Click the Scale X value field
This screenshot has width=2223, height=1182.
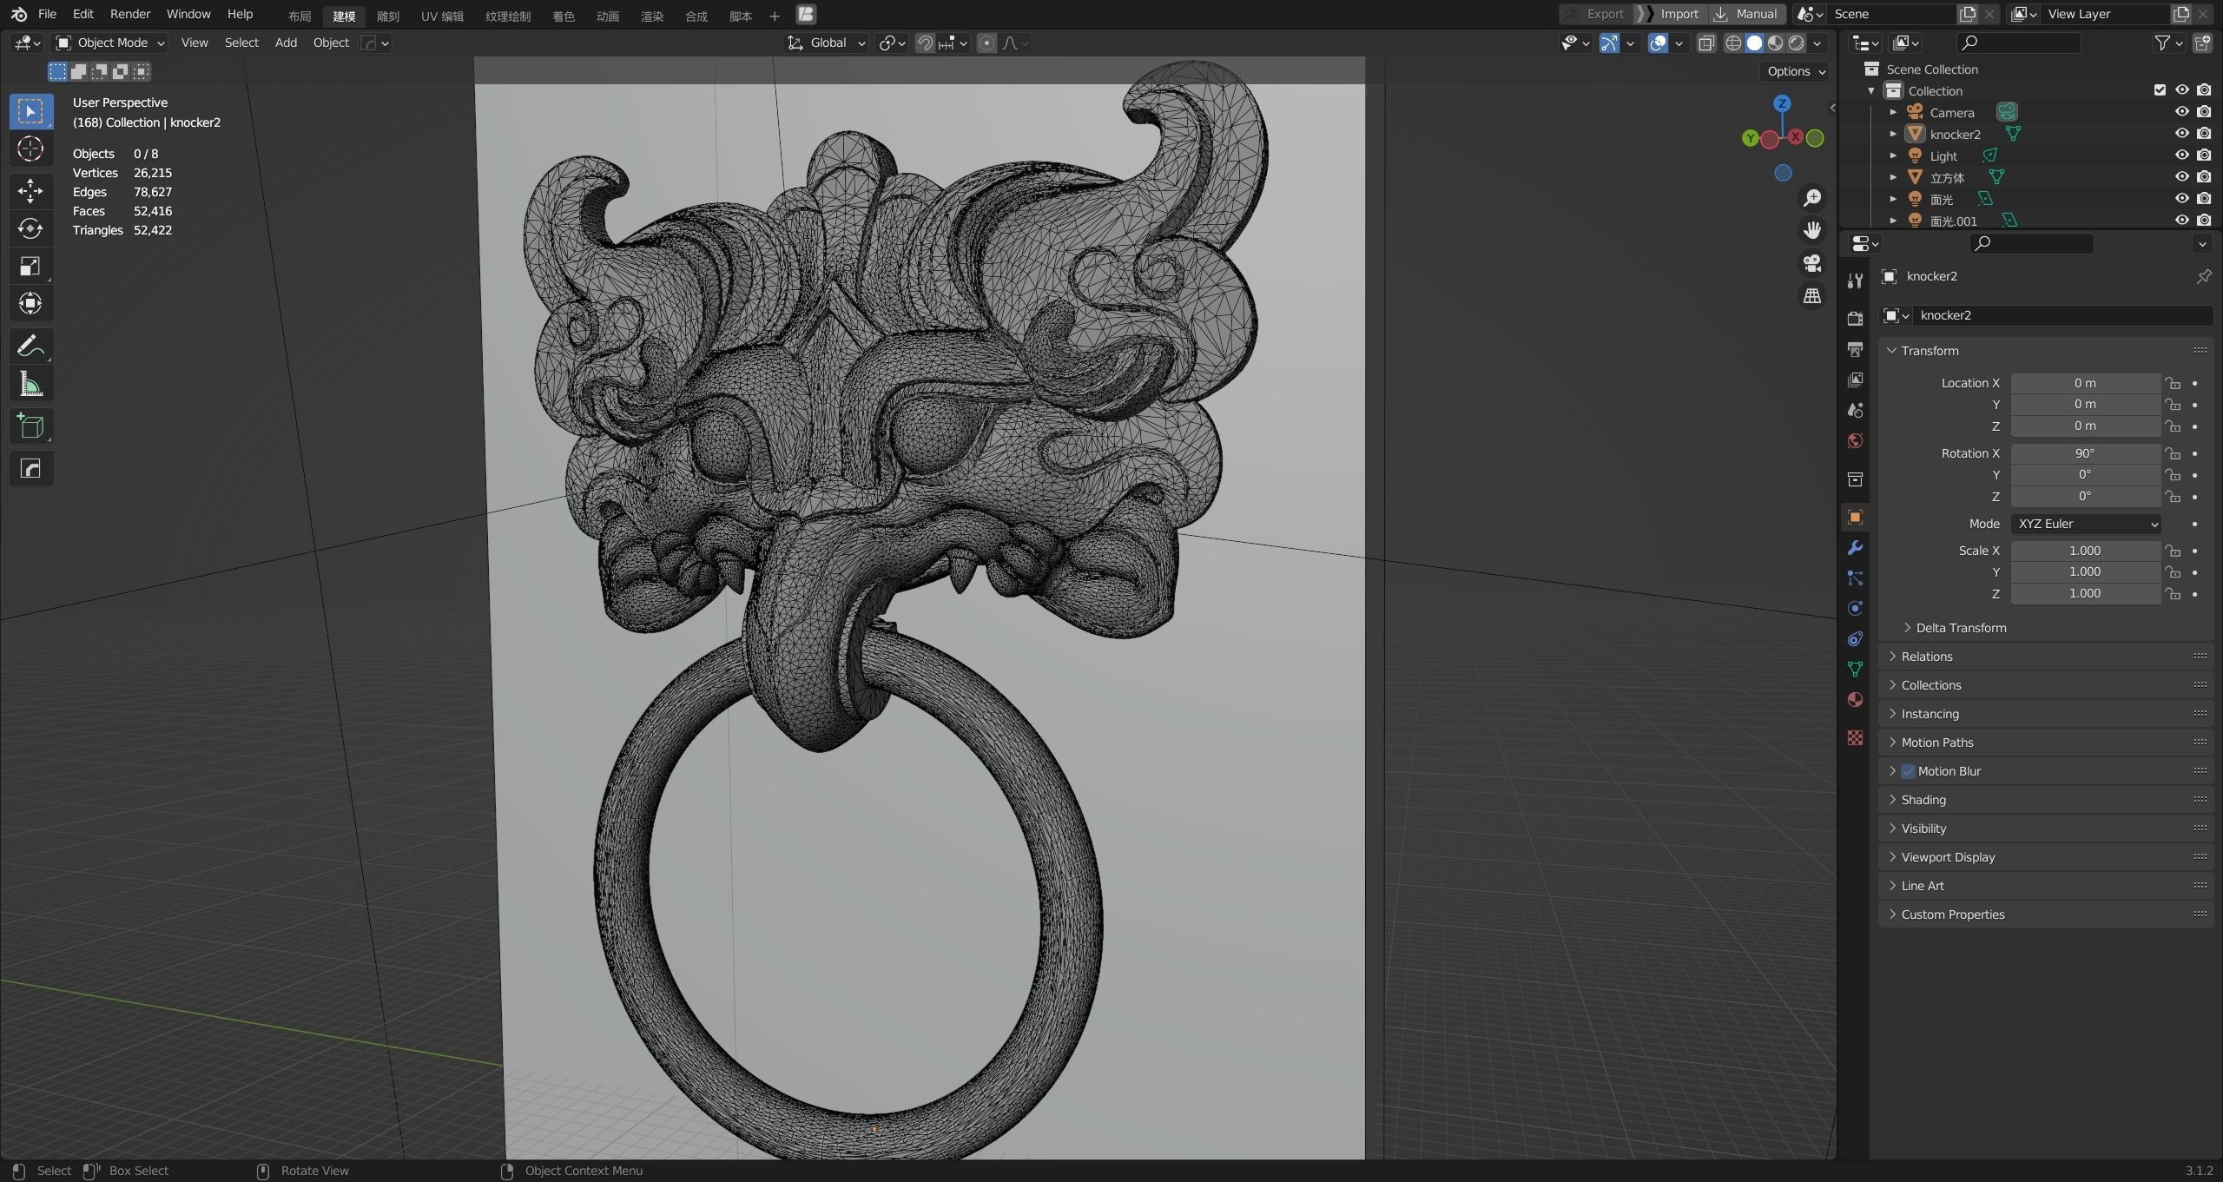point(2085,551)
